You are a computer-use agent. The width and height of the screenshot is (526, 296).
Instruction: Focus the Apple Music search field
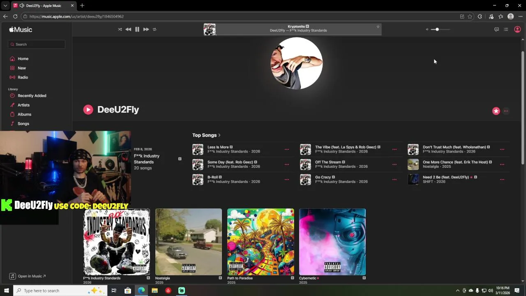pyautogui.click(x=37, y=44)
